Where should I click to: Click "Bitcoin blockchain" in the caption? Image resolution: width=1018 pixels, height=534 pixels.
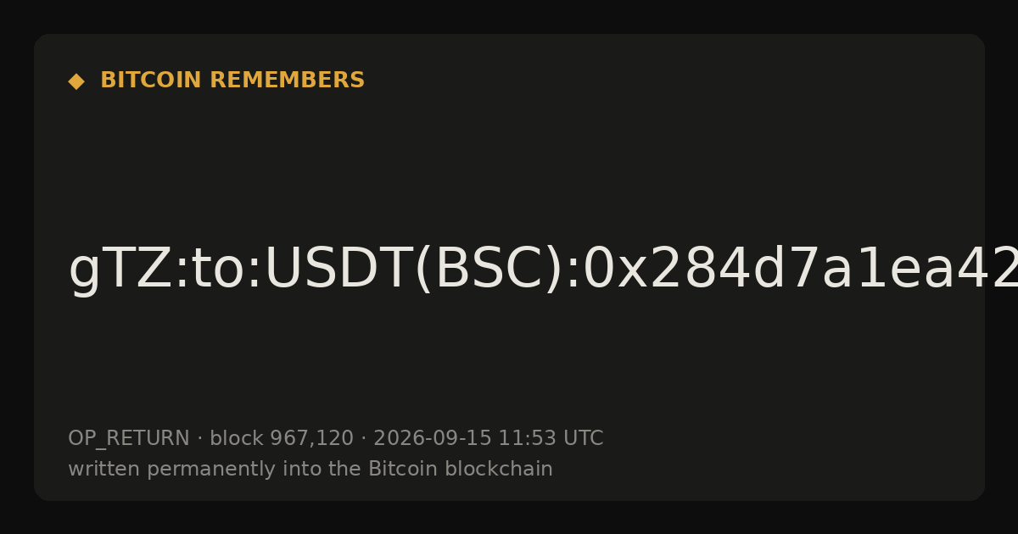click(461, 470)
